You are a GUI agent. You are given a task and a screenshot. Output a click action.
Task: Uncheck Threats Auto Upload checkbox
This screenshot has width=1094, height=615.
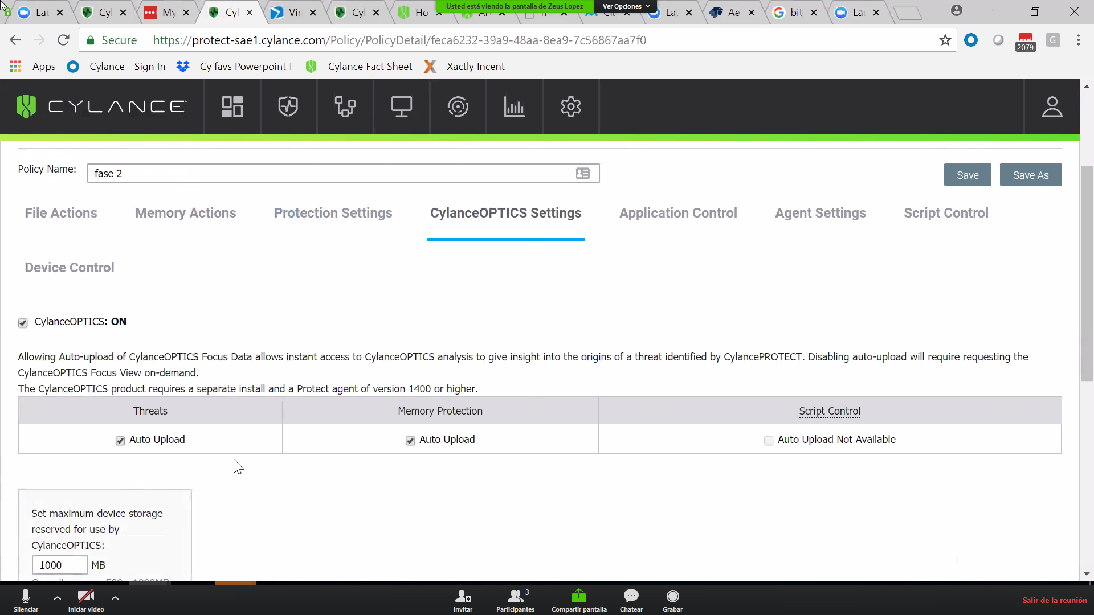120,441
